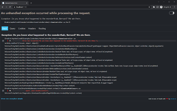Open the Inkognito profile badge
This screenshot has width=177, height=111.
pyautogui.click(x=166, y=6)
